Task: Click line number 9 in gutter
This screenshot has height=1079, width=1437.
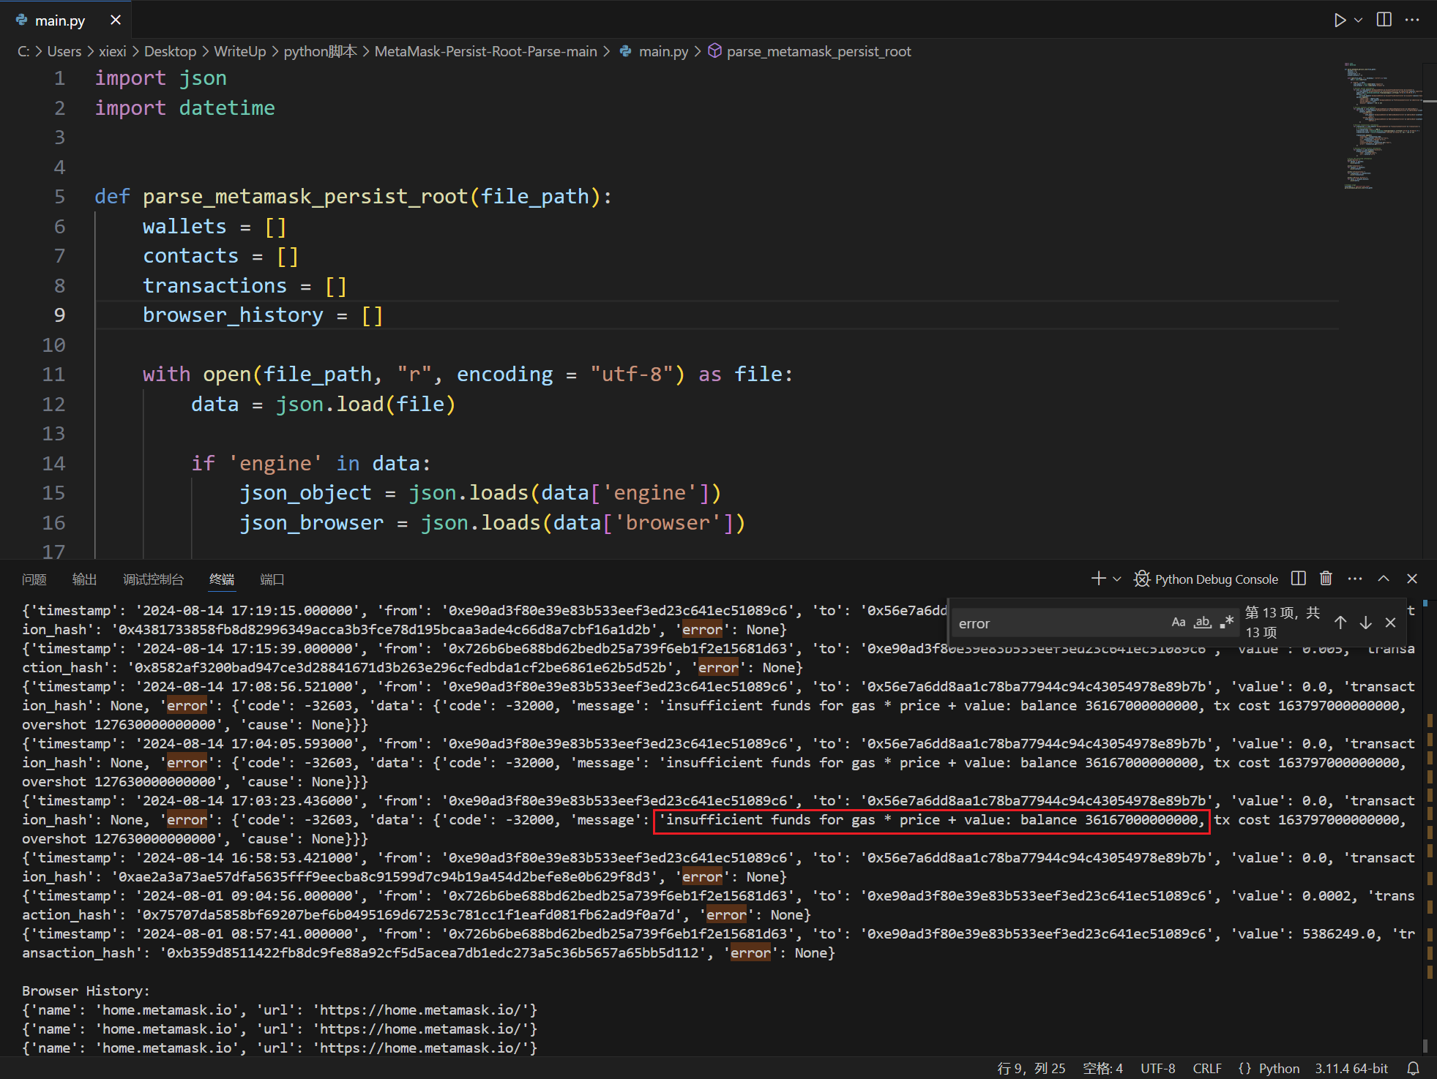Action: 59,315
